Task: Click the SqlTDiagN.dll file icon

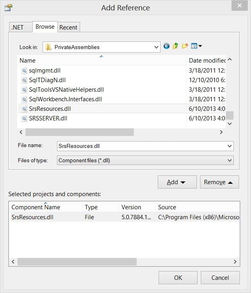Action: pyautogui.click(x=24, y=80)
